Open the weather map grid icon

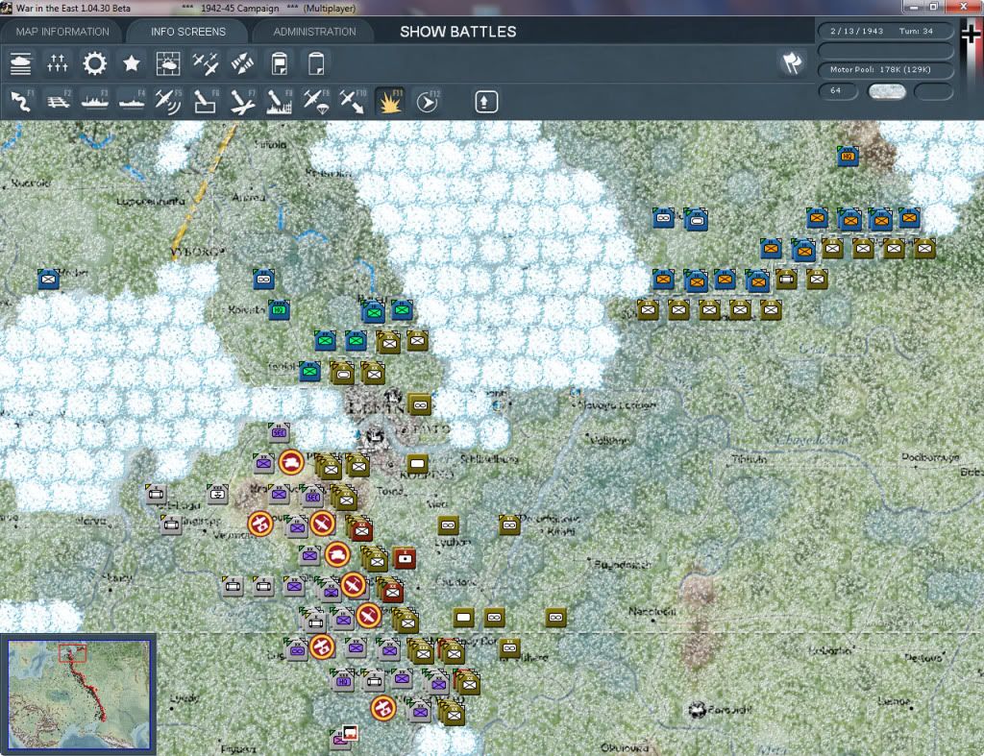point(167,63)
